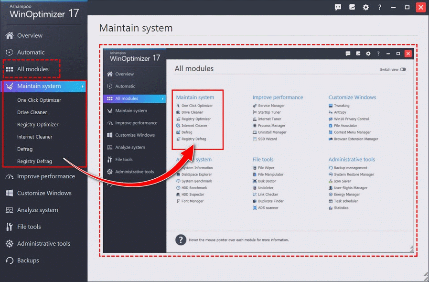
Task: Select Customize Windows in inner window sidebar
Action: point(135,135)
